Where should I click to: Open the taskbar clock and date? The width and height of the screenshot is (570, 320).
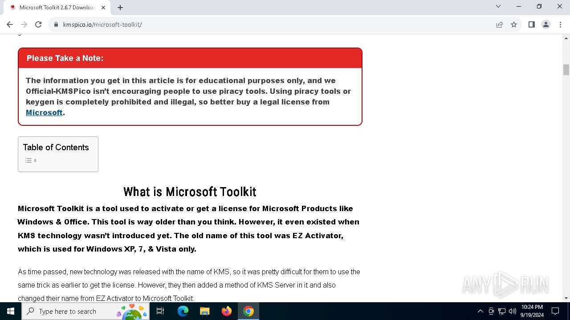point(532,311)
